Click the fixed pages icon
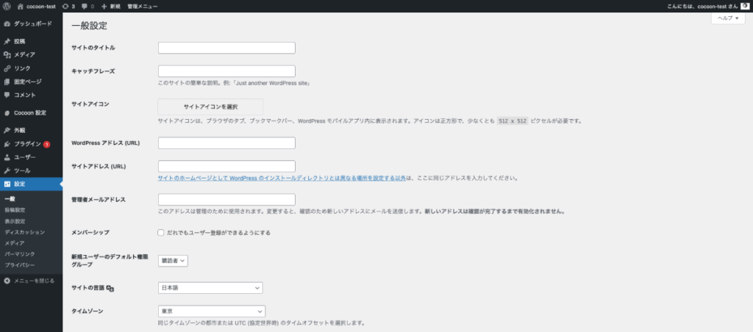Image resolution: width=753 pixels, height=332 pixels. [x=7, y=82]
